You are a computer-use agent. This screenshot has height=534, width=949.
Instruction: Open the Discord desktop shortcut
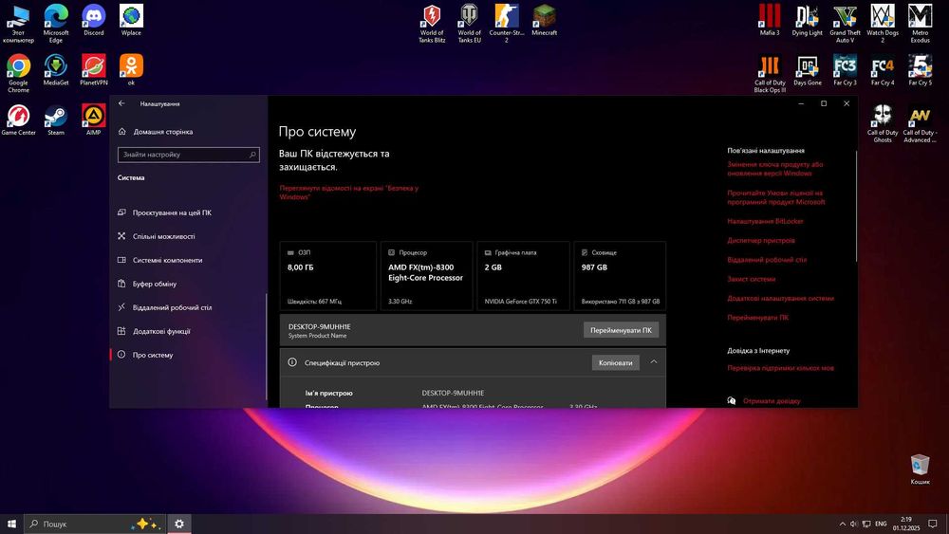tap(93, 17)
